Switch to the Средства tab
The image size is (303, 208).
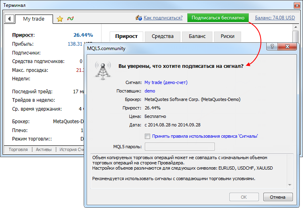[x=163, y=36]
